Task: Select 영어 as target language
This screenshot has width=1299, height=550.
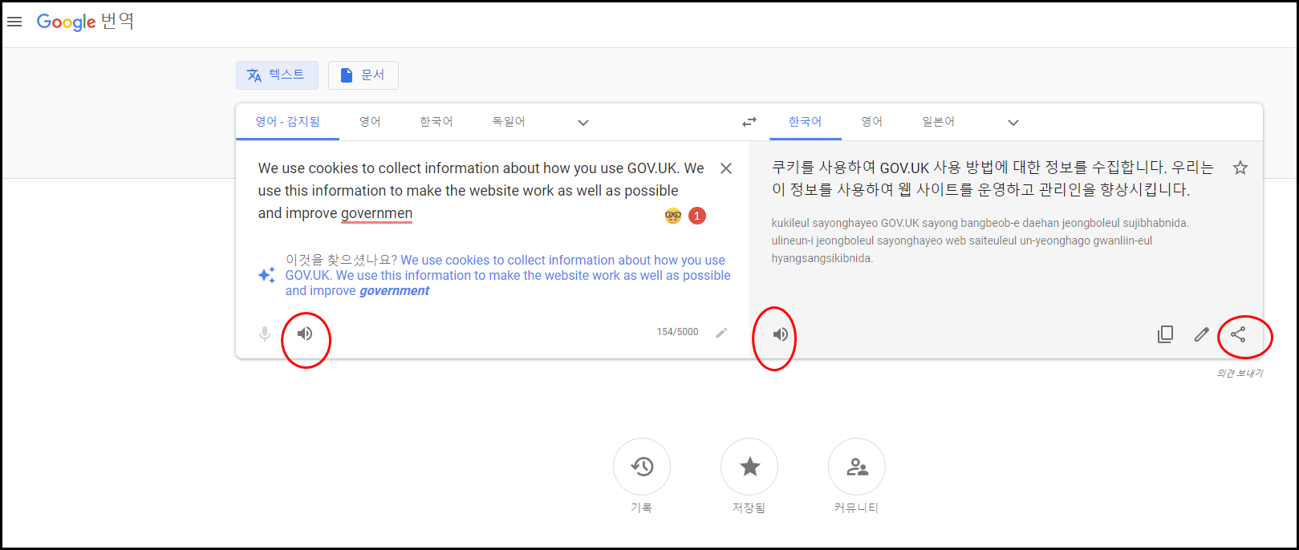Action: [x=872, y=122]
